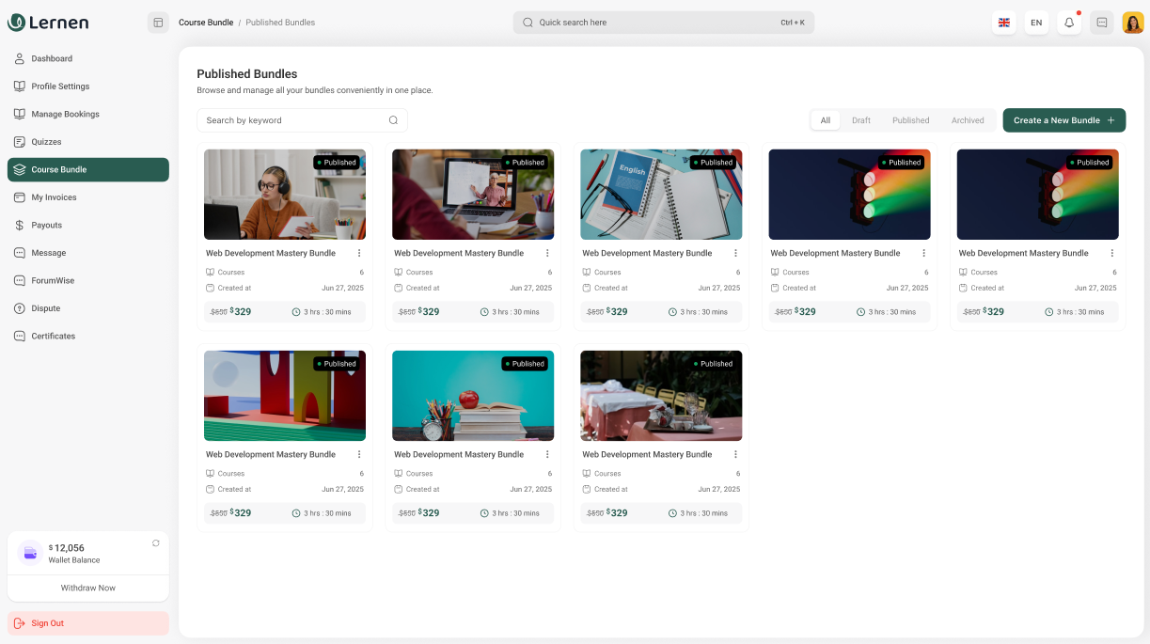Image resolution: width=1150 pixels, height=644 pixels.
Task: Go to Payouts in the sidebar
Action: tap(46, 226)
